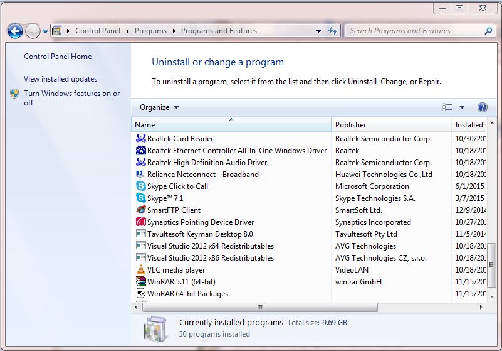Viewport: 502px width, 351px height.
Task: Open the Control Panel Home link
Action: click(58, 57)
